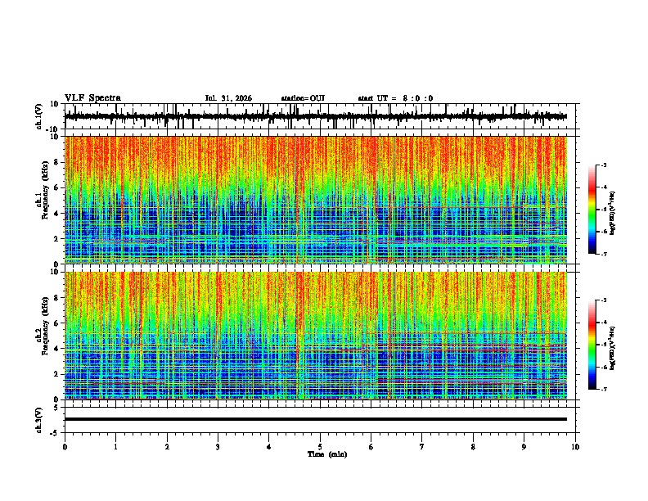Pick the ch.1 spectrogram color scale bar
The height and width of the screenshot is (501, 648).
[x=592, y=210]
